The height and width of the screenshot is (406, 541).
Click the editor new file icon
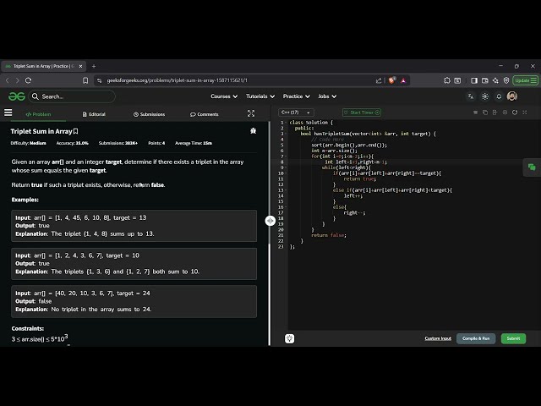[495, 112]
